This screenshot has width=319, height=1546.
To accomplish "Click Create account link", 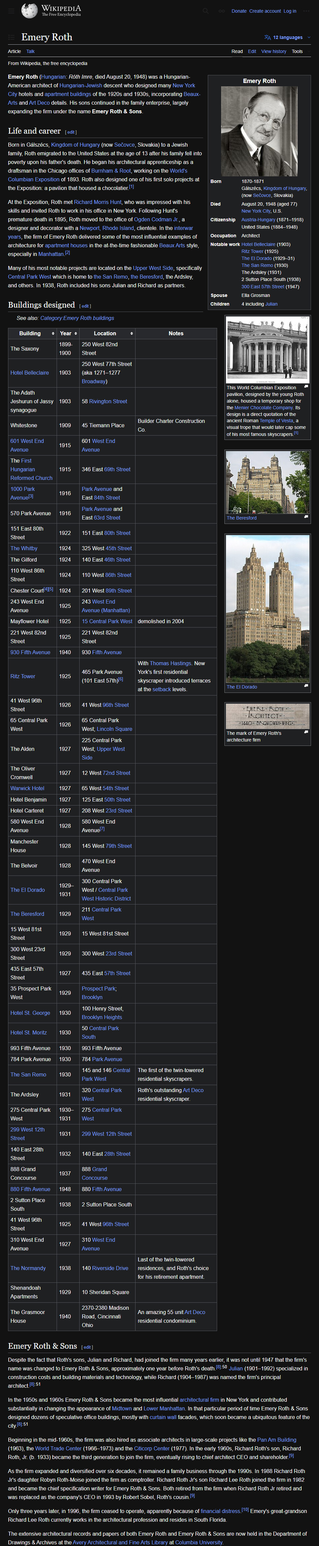I will pyautogui.click(x=265, y=11).
